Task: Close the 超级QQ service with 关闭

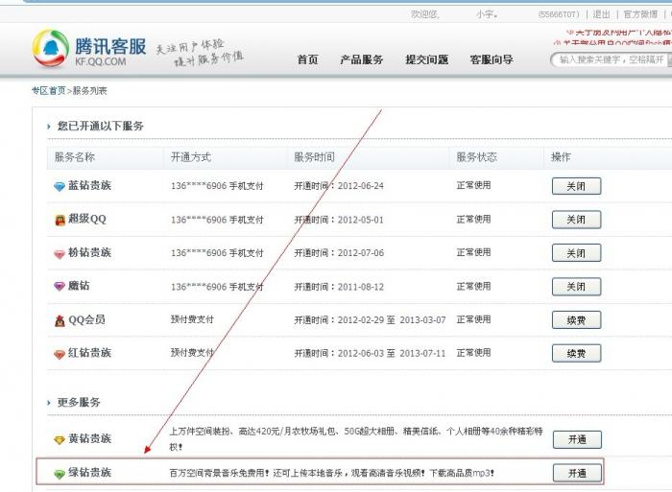Action: pos(576,220)
